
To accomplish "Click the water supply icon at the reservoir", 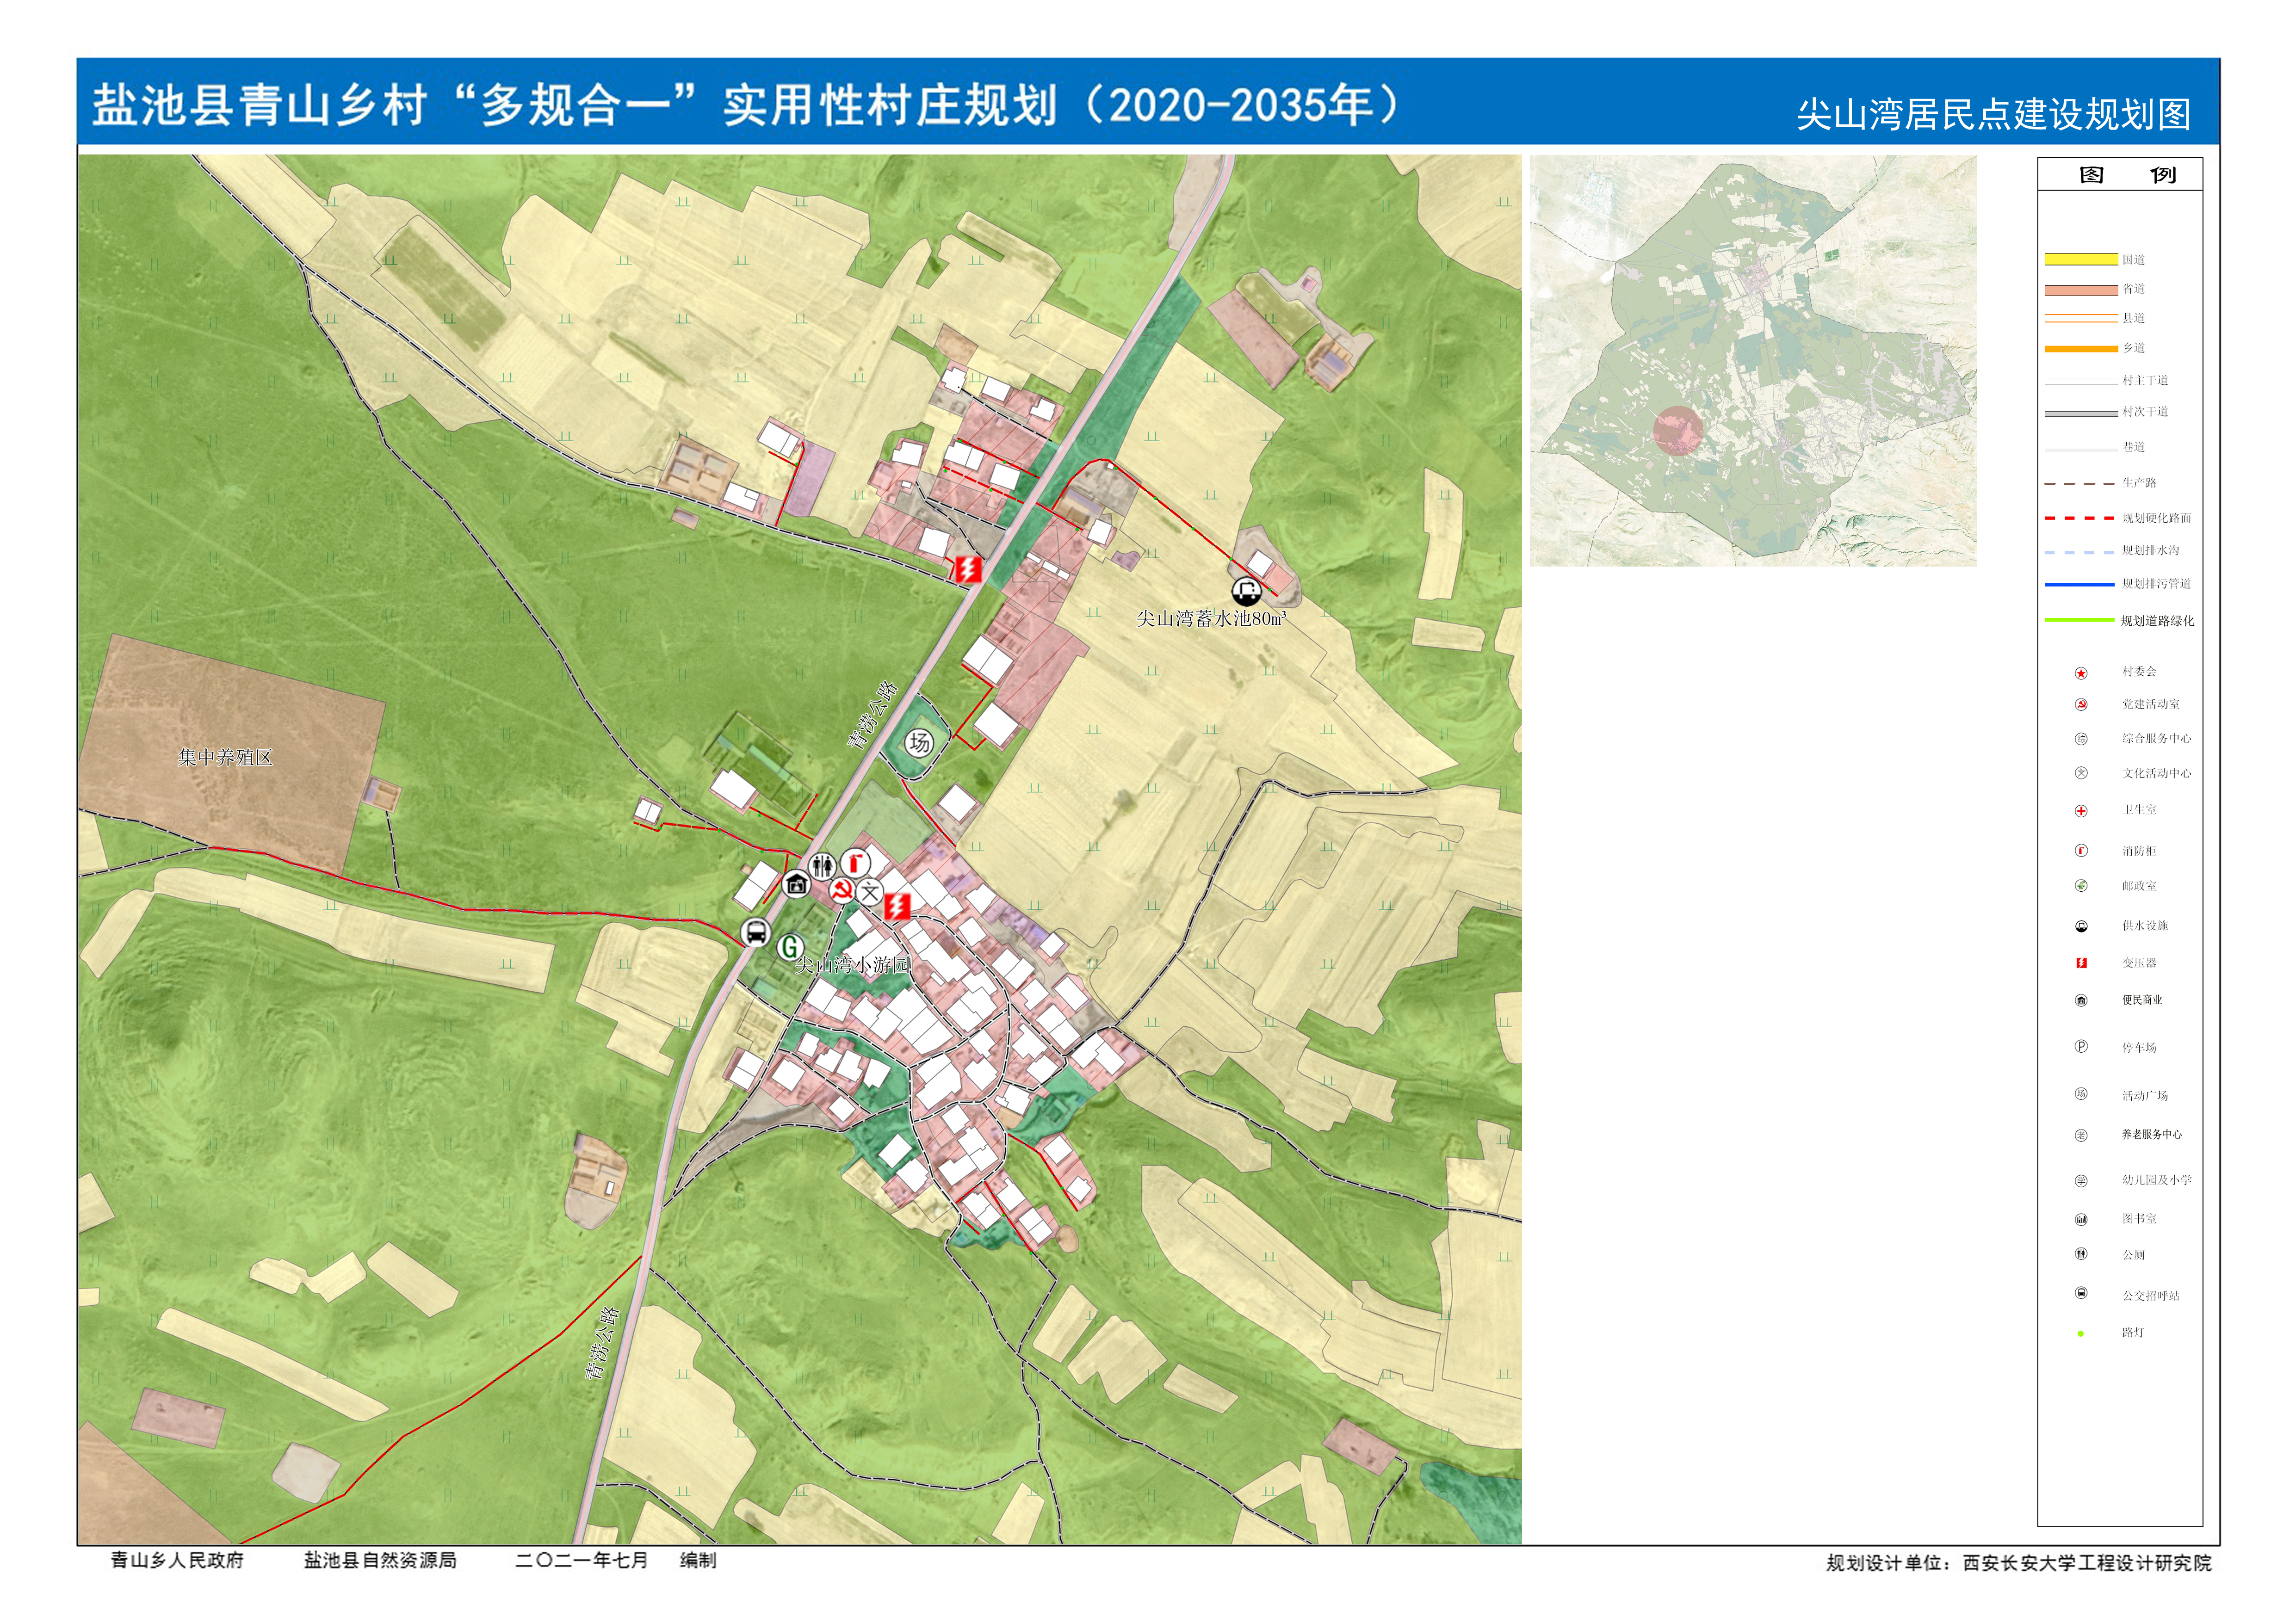I will pyautogui.click(x=1246, y=591).
